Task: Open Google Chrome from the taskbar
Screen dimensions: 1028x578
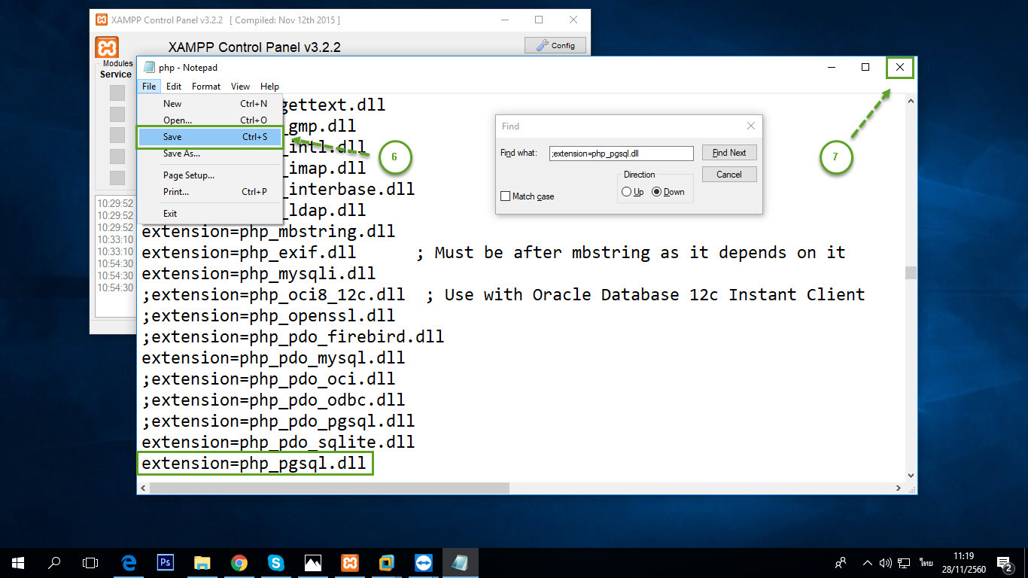Action: pos(239,562)
